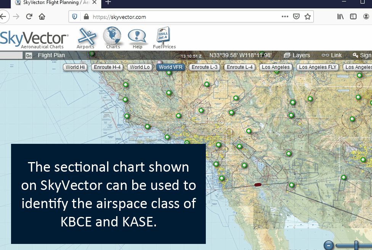
Task: Open the Layers menu
Action: tap(297, 56)
